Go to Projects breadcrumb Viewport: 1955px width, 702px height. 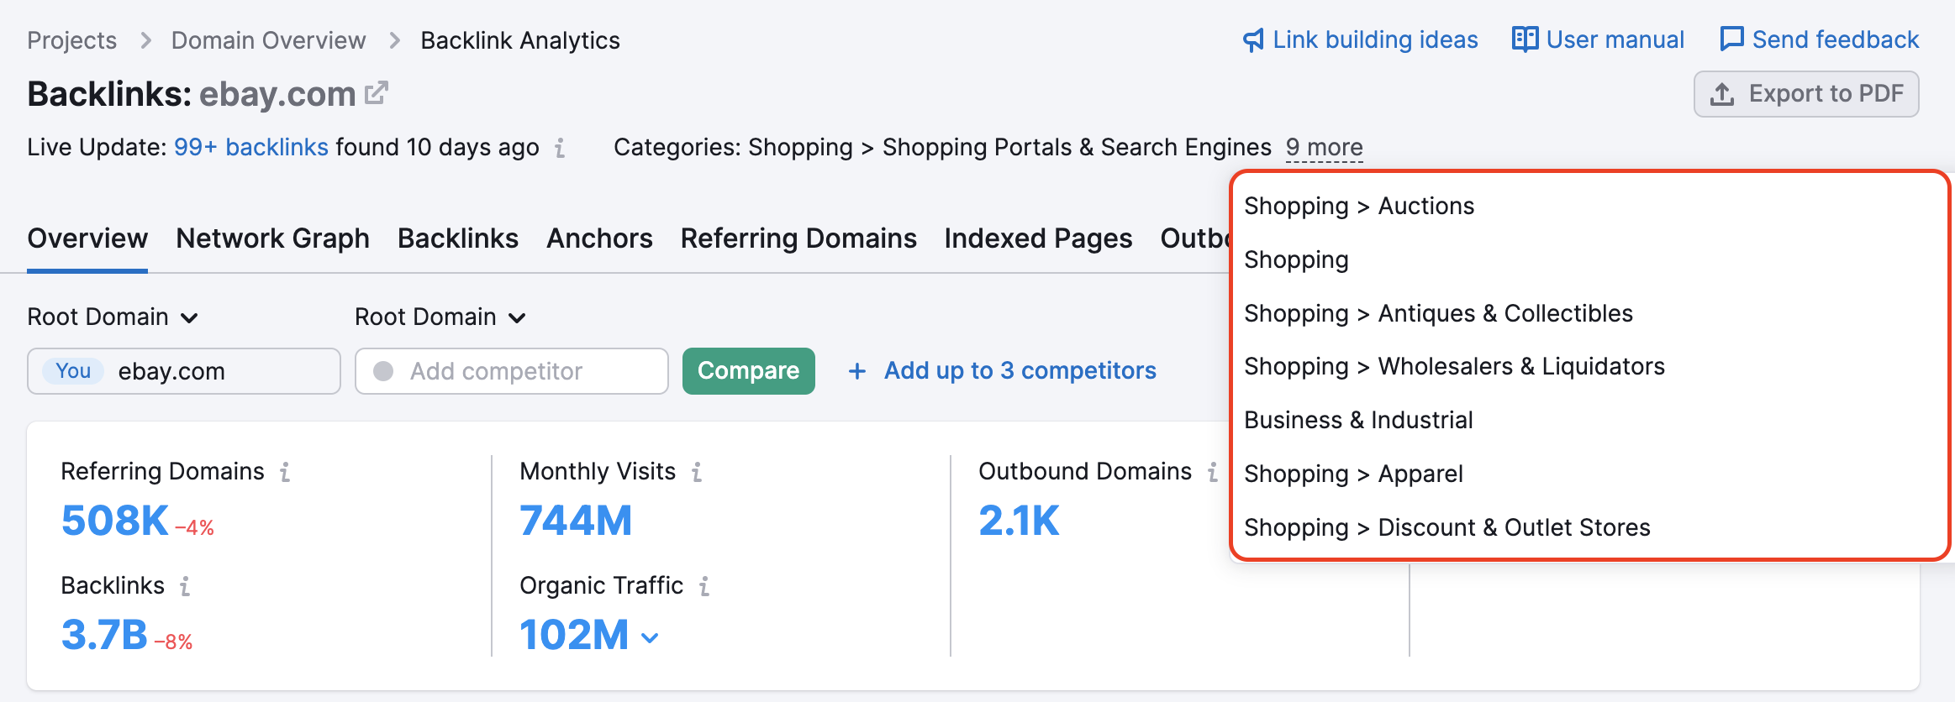tap(71, 40)
